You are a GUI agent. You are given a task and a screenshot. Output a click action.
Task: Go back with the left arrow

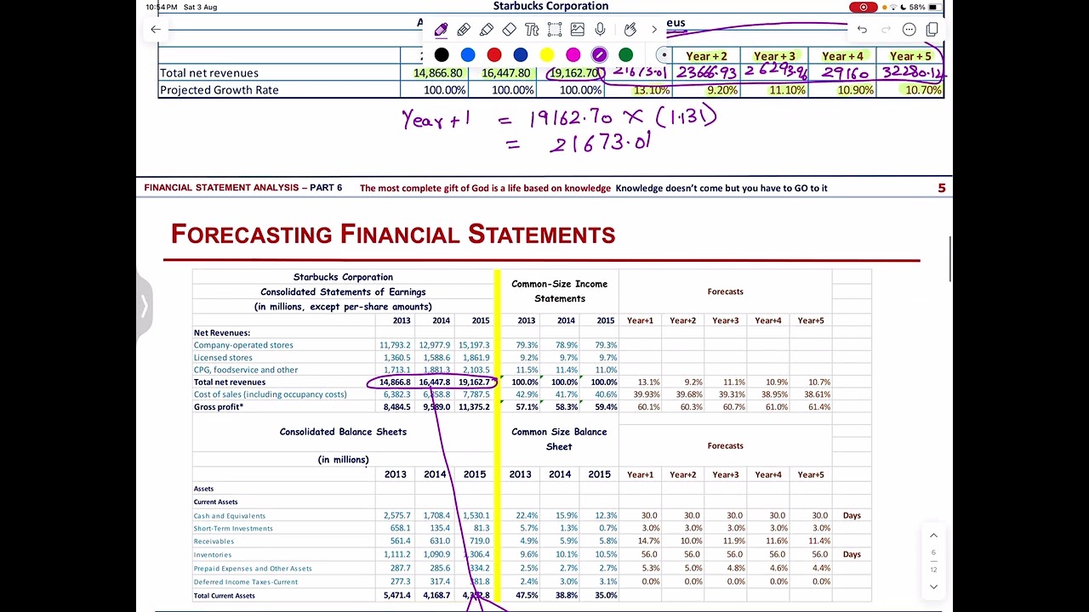coord(156,30)
